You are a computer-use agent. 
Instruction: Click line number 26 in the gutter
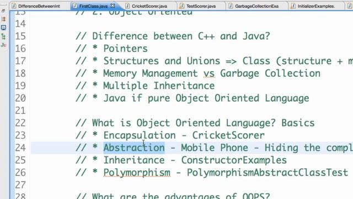(x=20, y=172)
